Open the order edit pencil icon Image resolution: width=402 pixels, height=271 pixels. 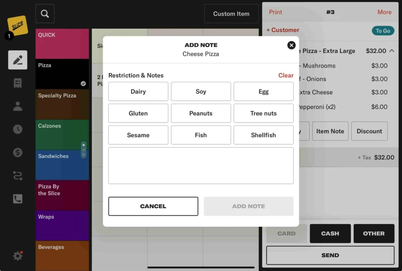coord(18,60)
